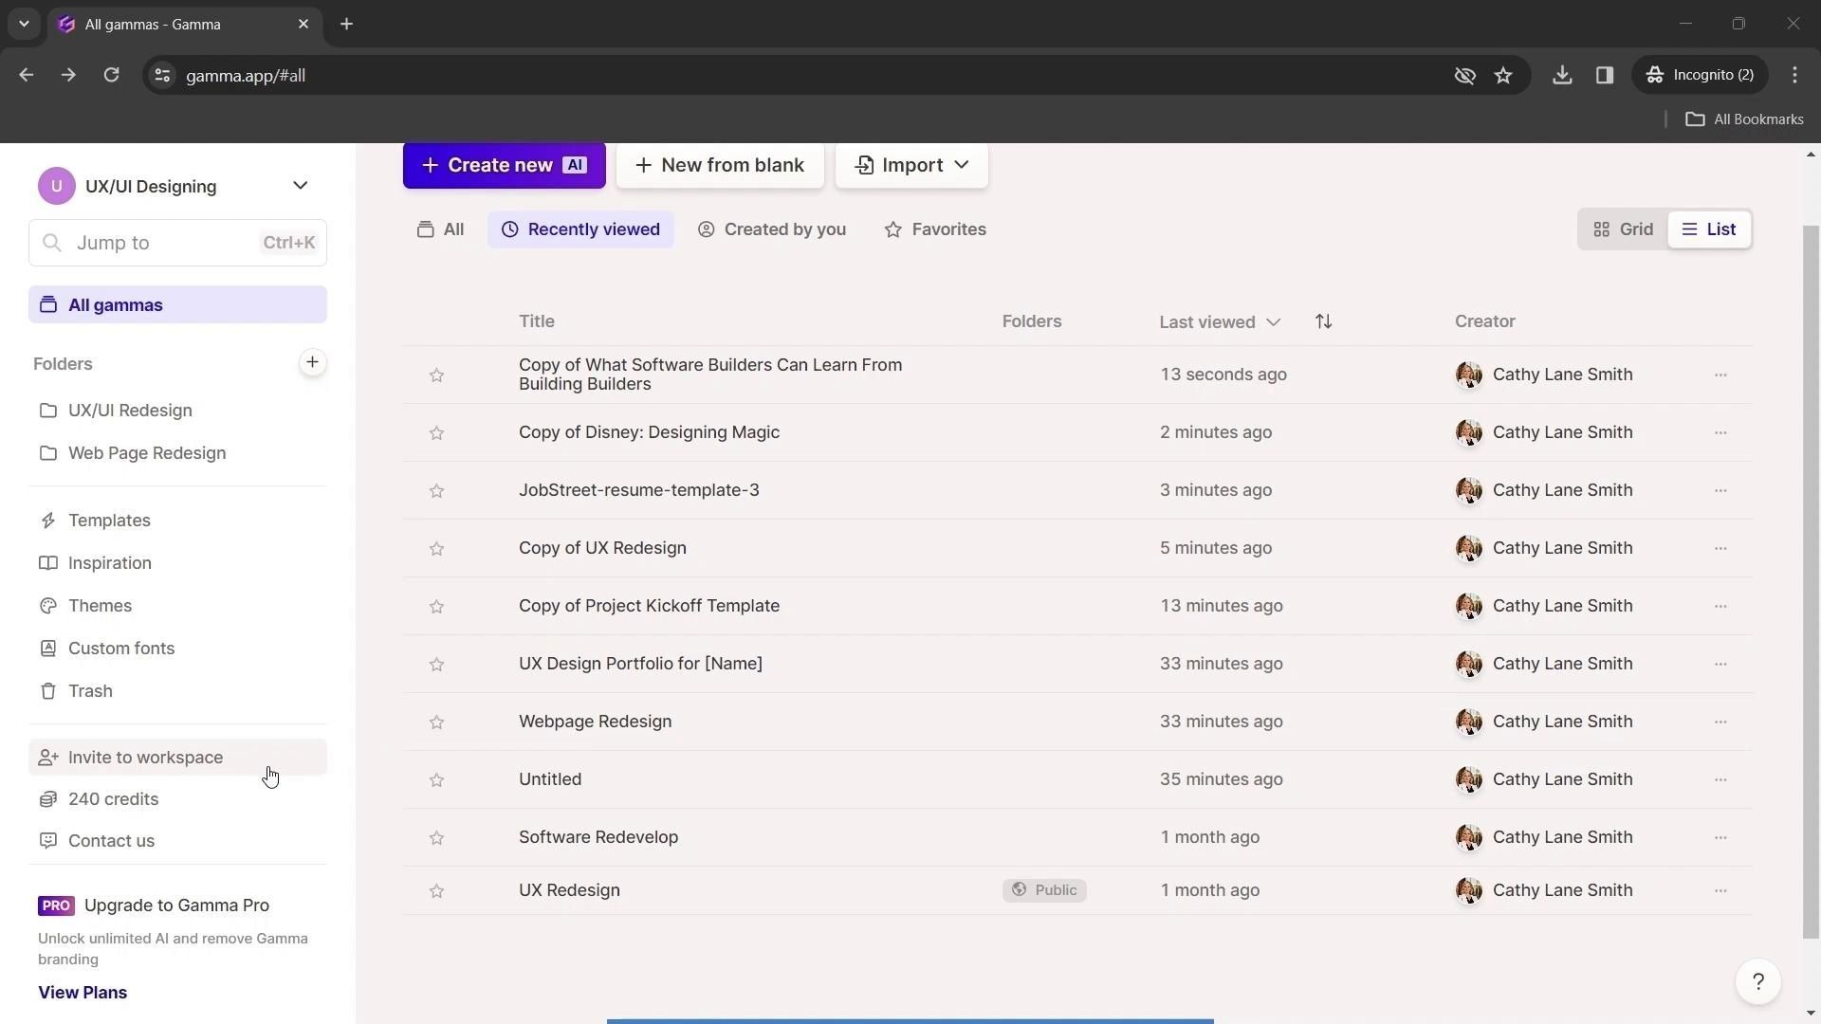Open more options for UX Redesign row
The image size is (1821, 1024).
coord(1720,890)
